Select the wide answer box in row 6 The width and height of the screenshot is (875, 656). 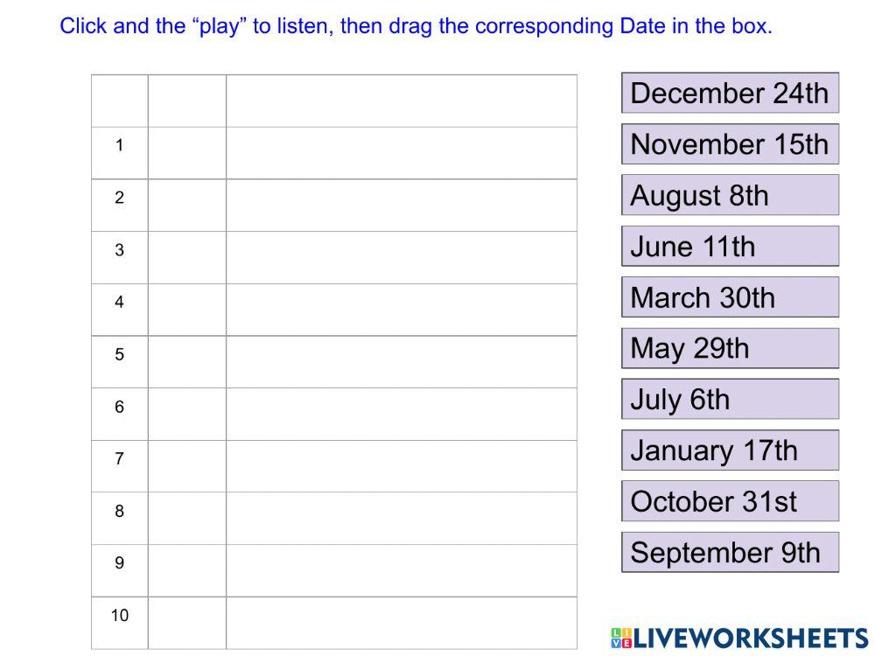[x=401, y=414]
